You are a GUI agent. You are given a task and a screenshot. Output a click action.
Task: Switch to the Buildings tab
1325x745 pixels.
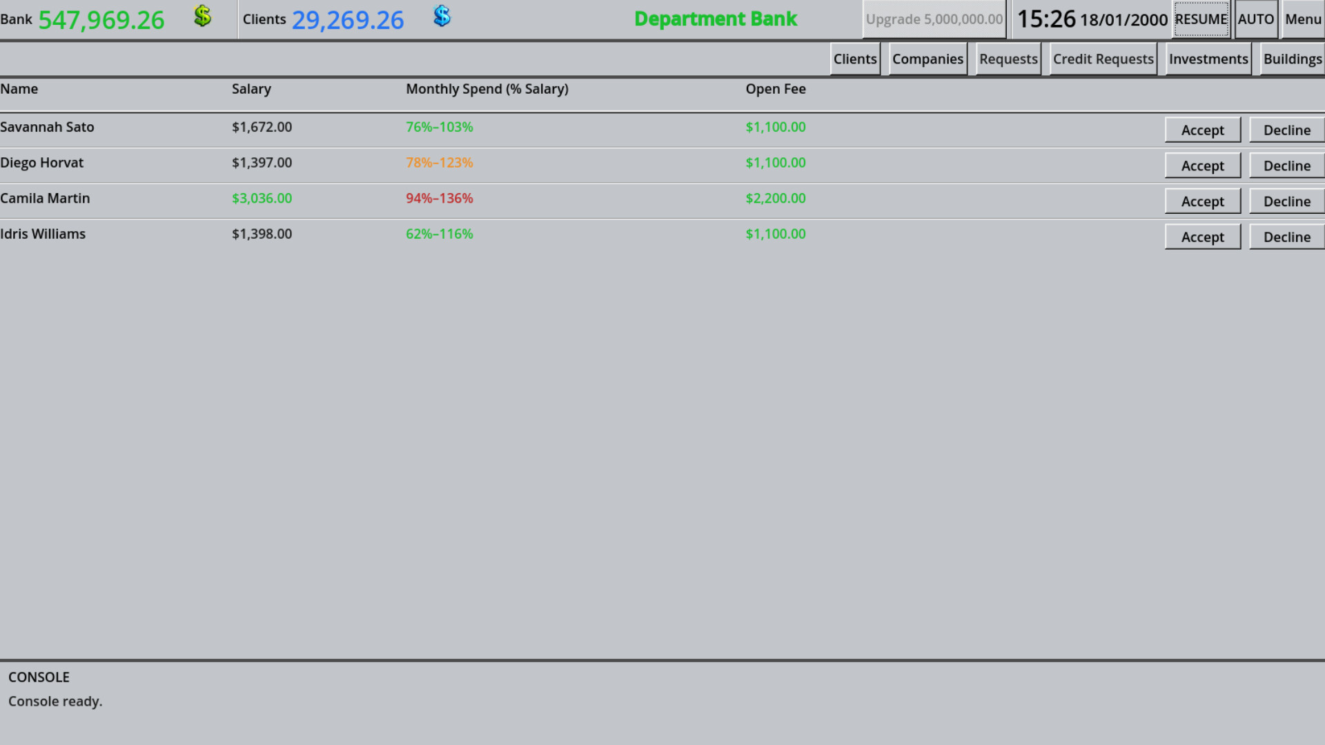[x=1293, y=59]
